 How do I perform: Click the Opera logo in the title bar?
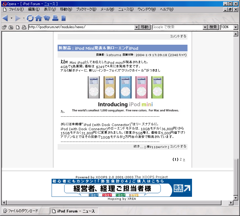(4, 4)
